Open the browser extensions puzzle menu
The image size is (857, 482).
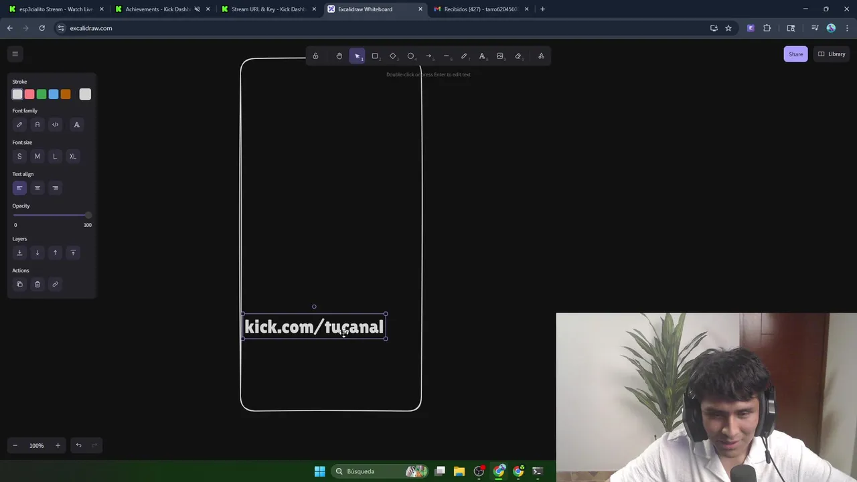coord(767,28)
